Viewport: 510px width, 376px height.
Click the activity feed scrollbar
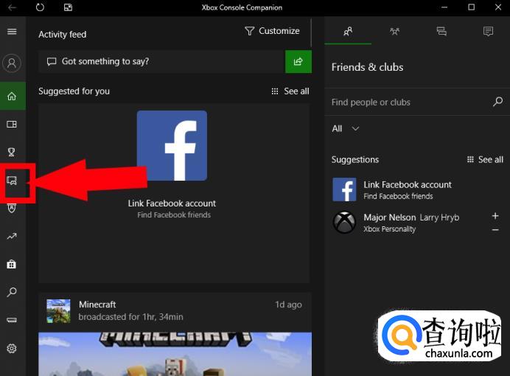(311, 32)
